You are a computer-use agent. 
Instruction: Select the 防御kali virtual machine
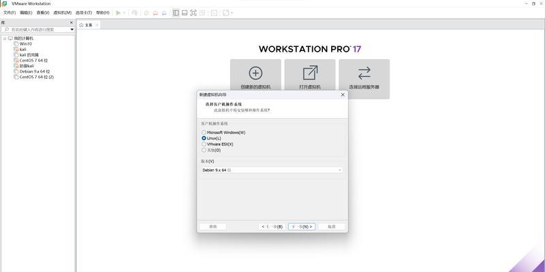[27, 66]
